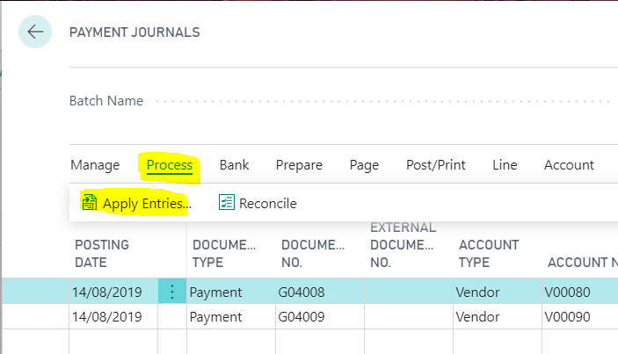Open the Line menu
Image resolution: width=618 pixels, height=354 pixels.
[x=505, y=165]
